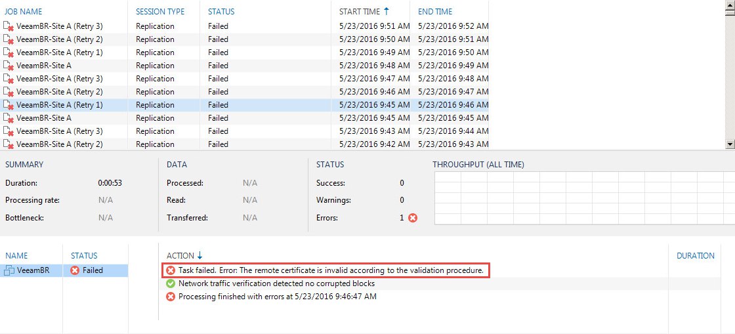Sort sessions by SESSION TYPE column
This screenshot has height=334, width=735.
click(x=160, y=11)
